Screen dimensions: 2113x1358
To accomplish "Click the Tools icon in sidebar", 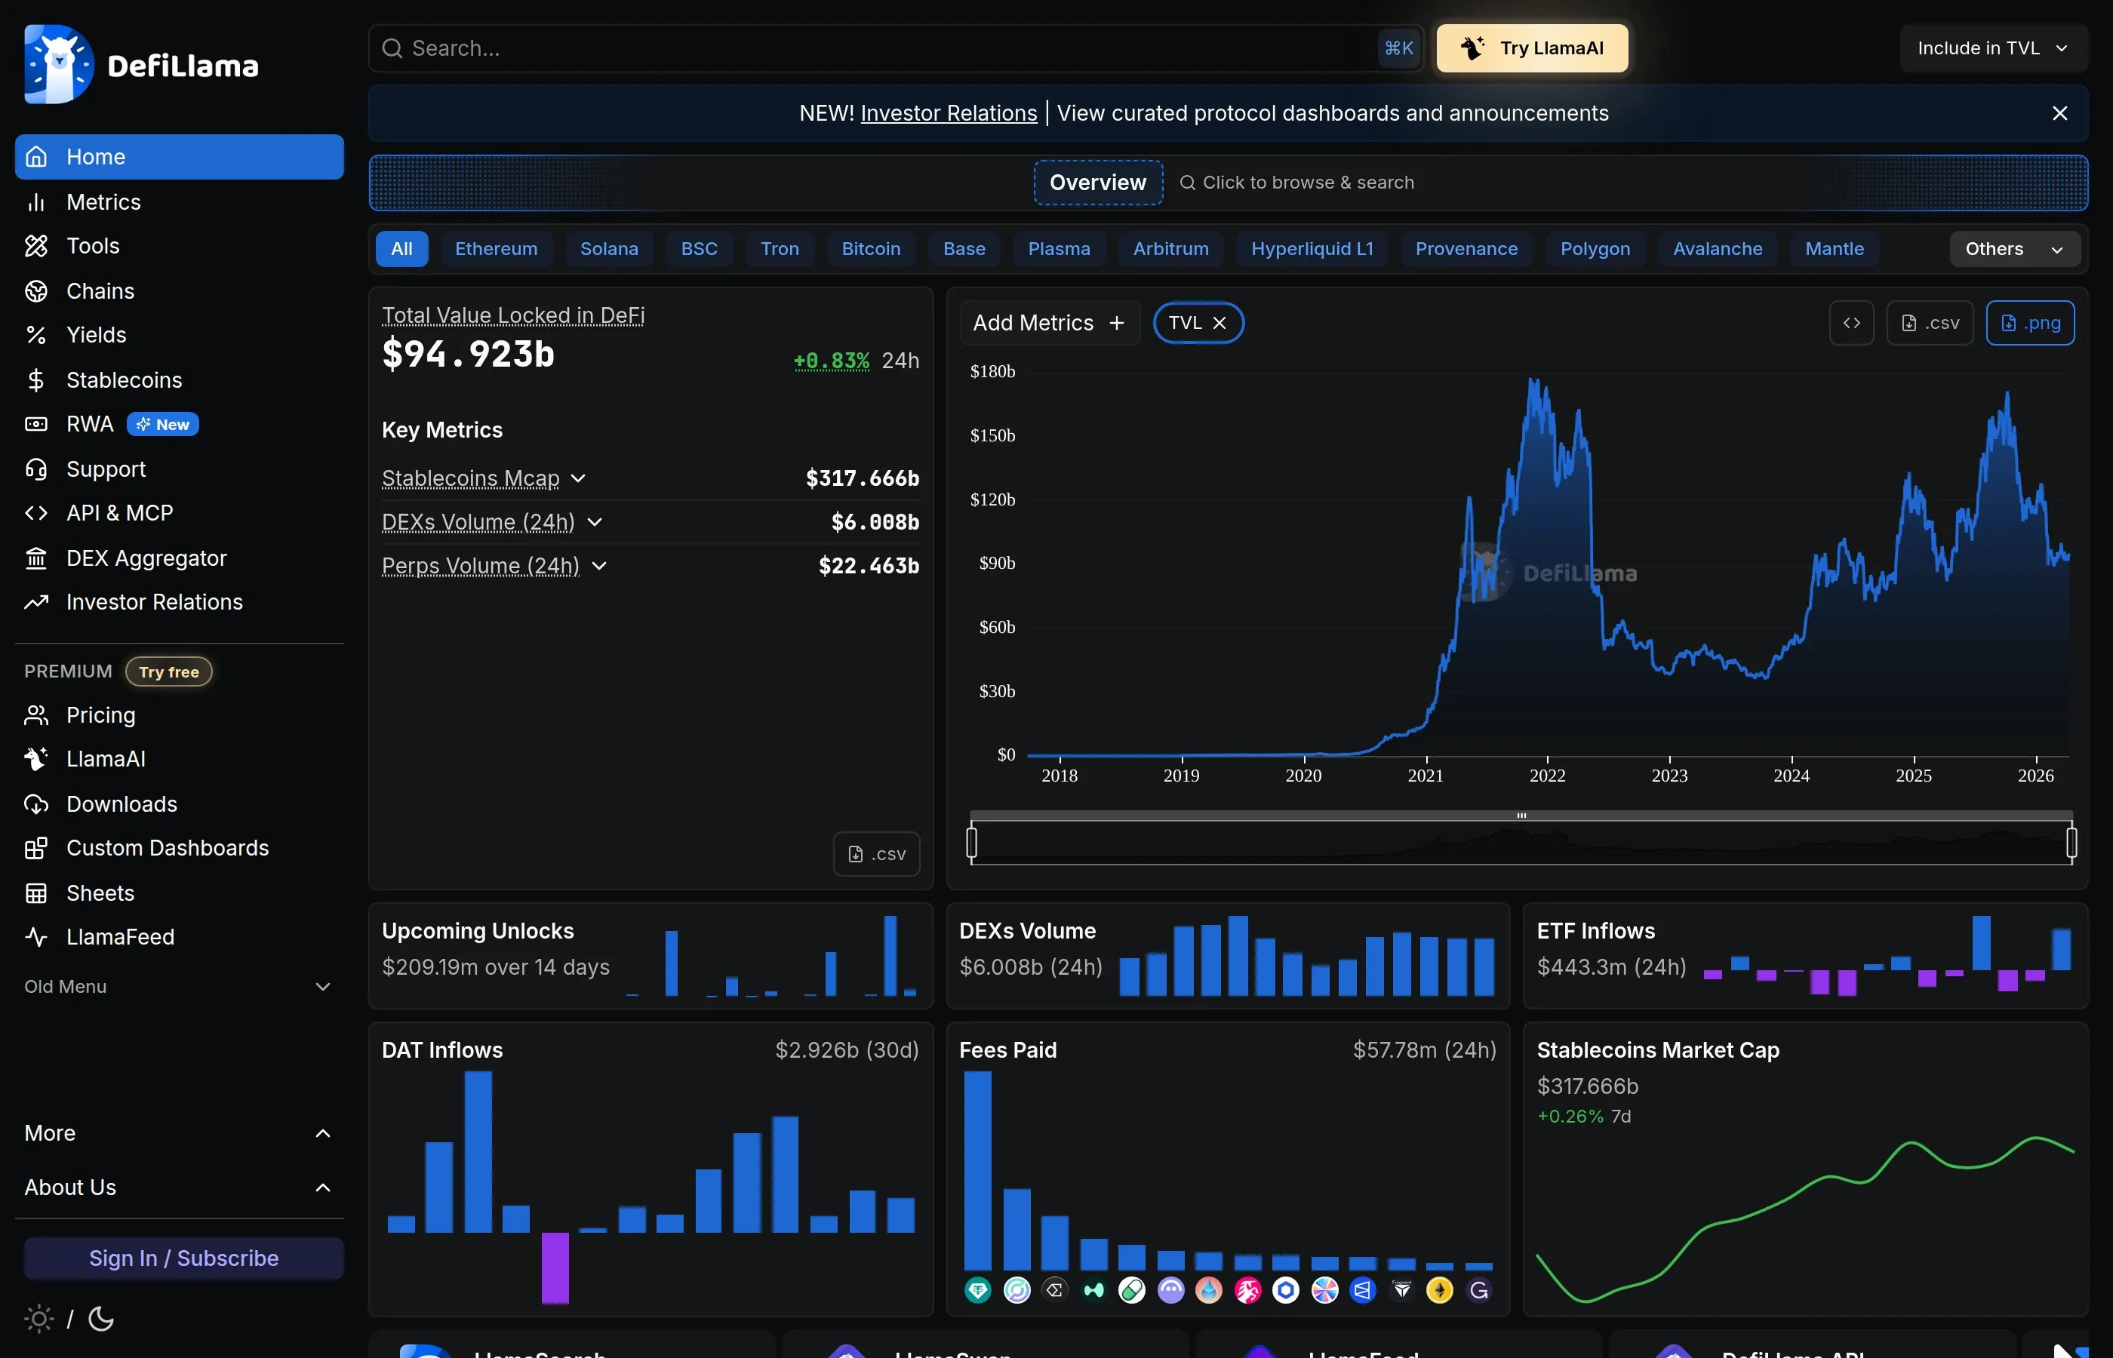I will point(36,246).
